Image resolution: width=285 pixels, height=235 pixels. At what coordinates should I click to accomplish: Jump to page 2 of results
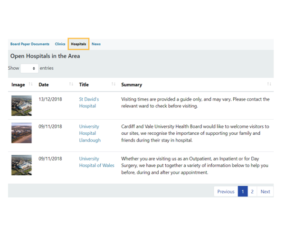pyautogui.click(x=252, y=192)
